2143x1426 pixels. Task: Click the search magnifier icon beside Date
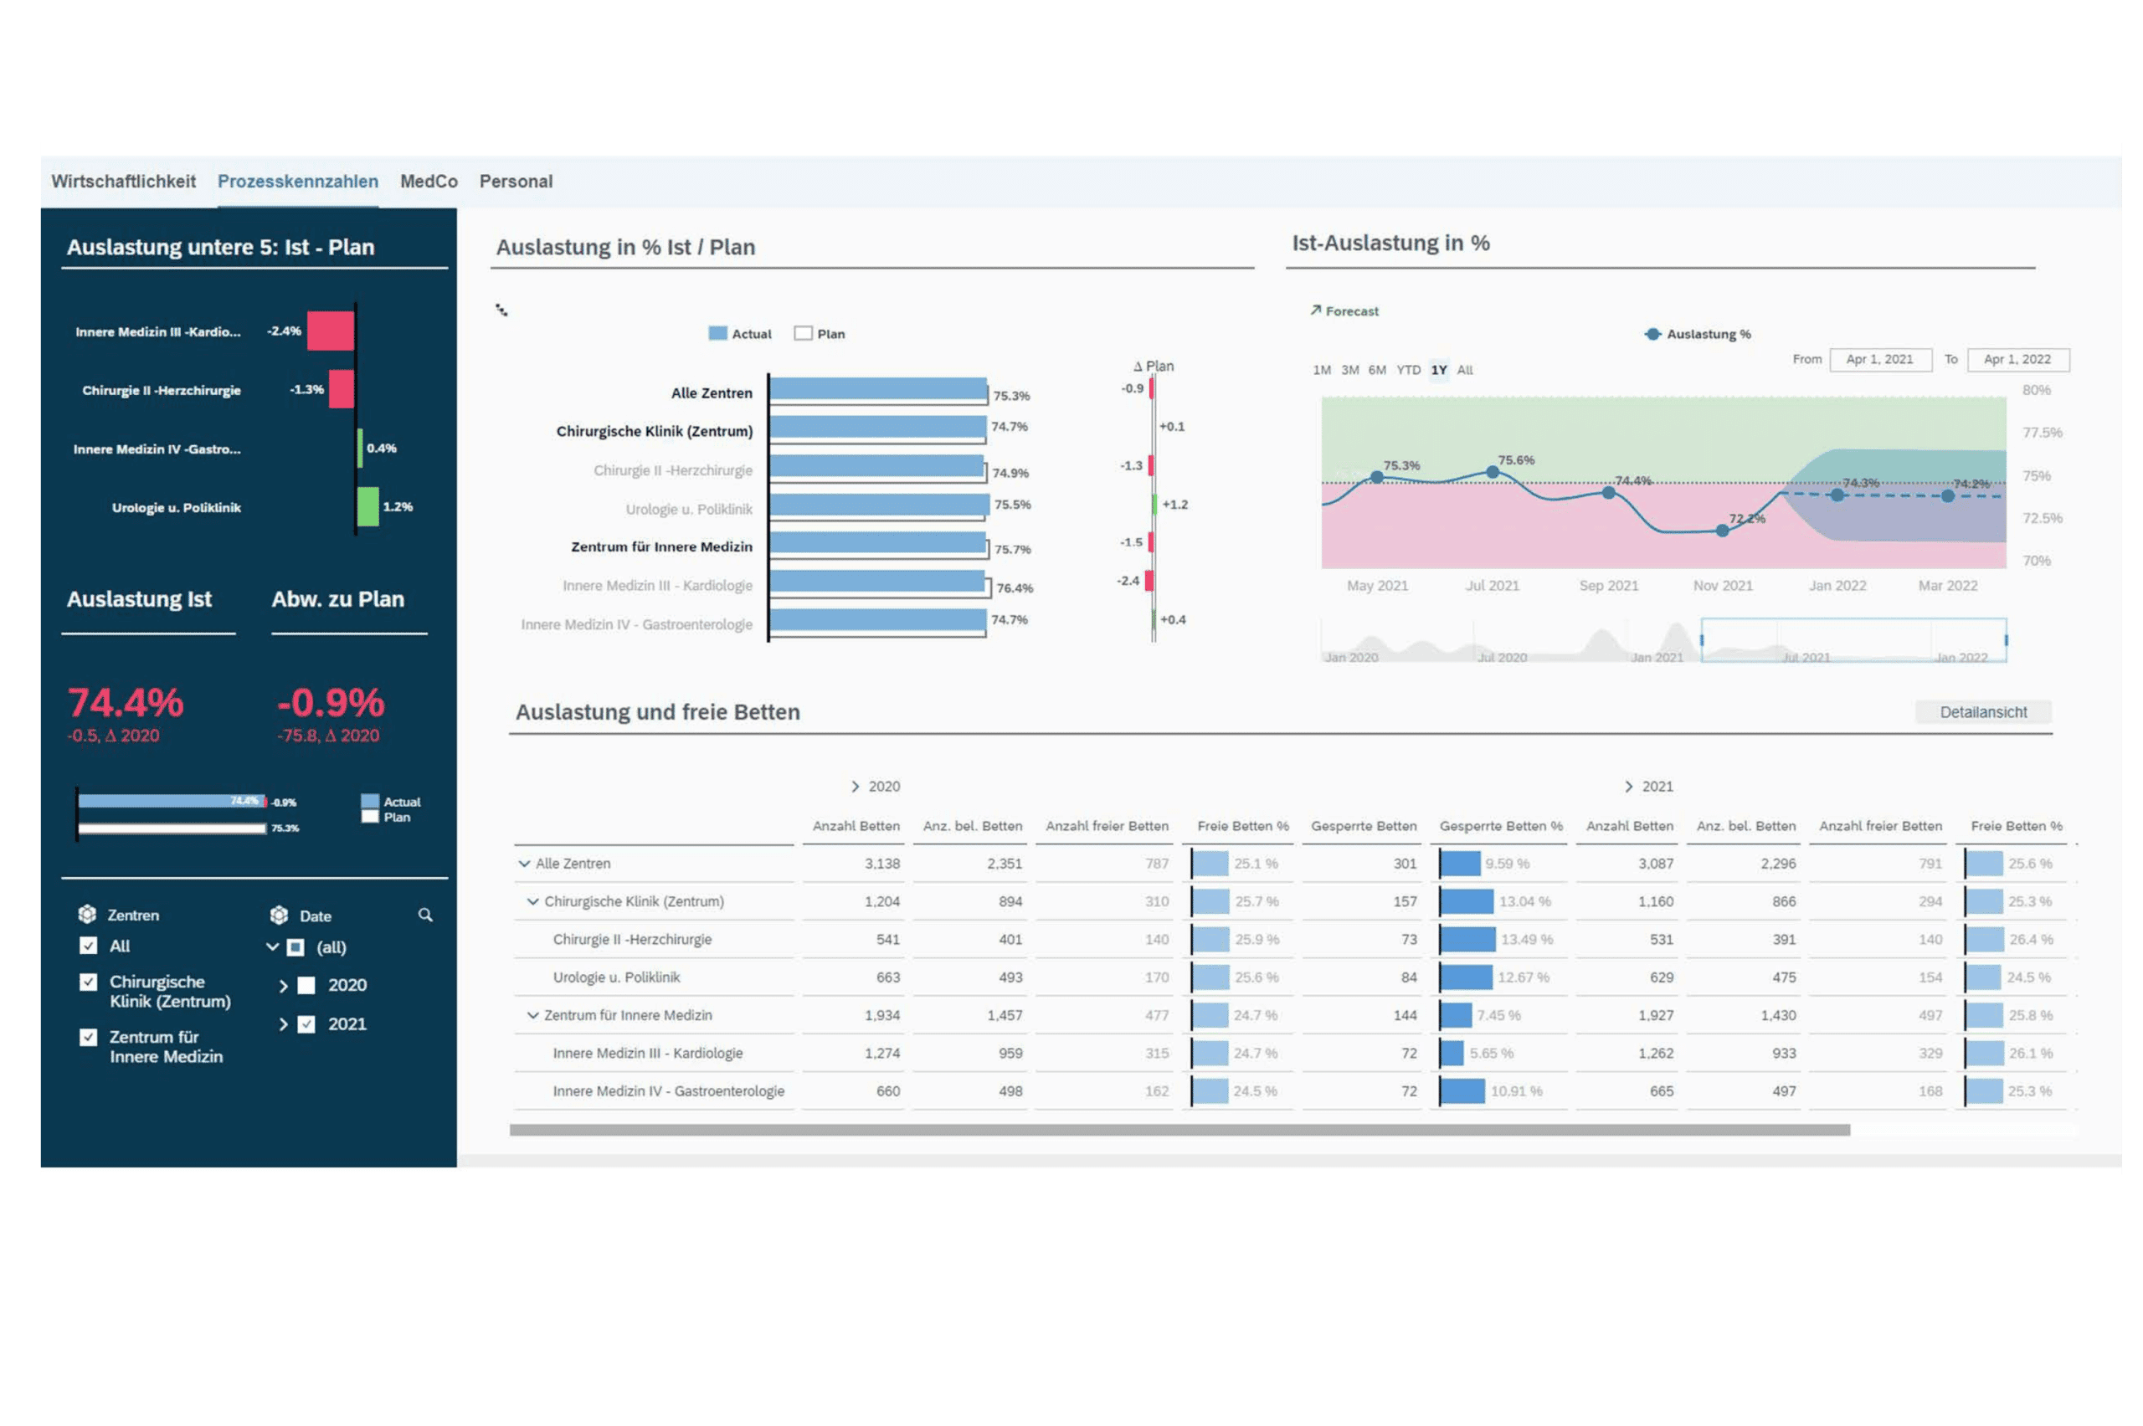tap(424, 915)
